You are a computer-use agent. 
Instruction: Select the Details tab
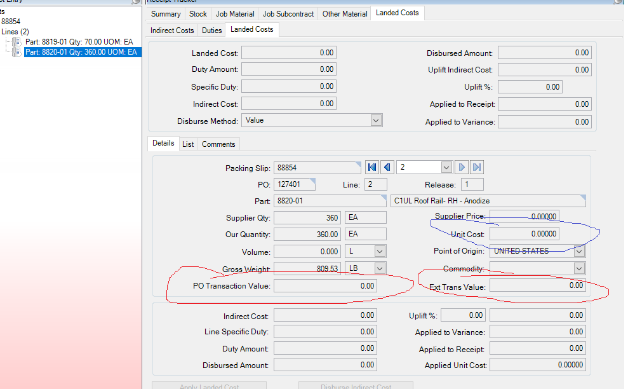point(163,143)
